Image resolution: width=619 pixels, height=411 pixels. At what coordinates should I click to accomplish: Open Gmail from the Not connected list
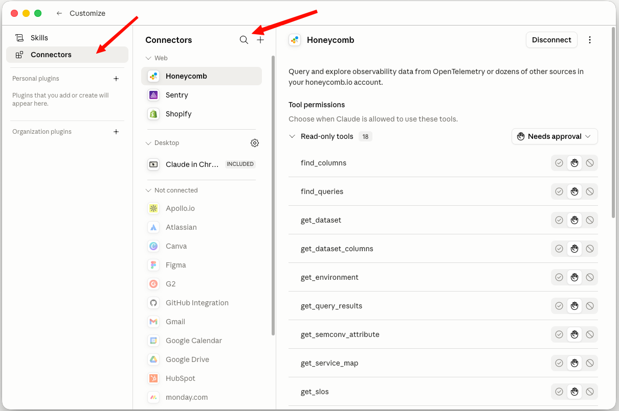[202, 322]
